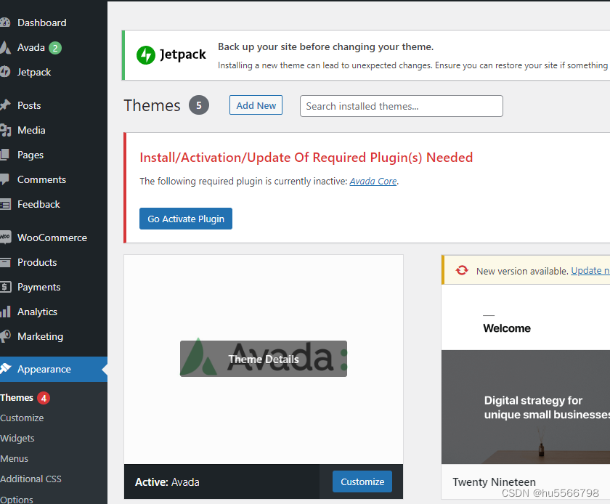Click the theme count badge showing 5
The image size is (610, 504).
pyautogui.click(x=199, y=105)
